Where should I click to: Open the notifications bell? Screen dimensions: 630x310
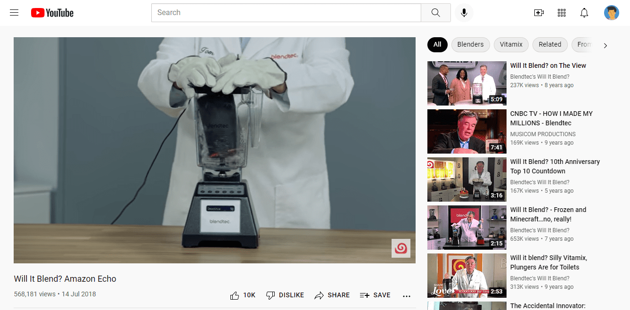[584, 13]
